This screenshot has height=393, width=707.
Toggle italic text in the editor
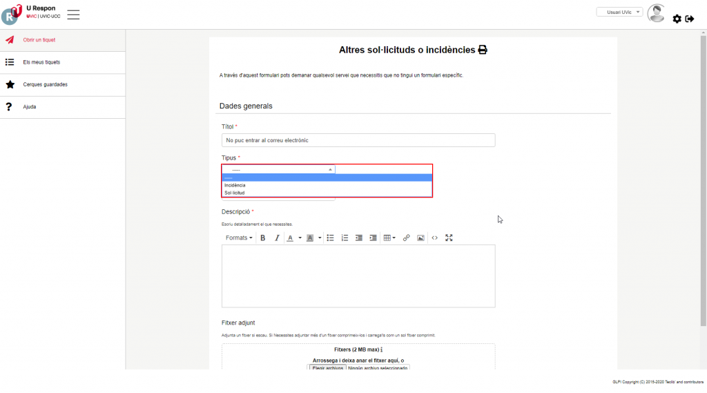point(277,238)
